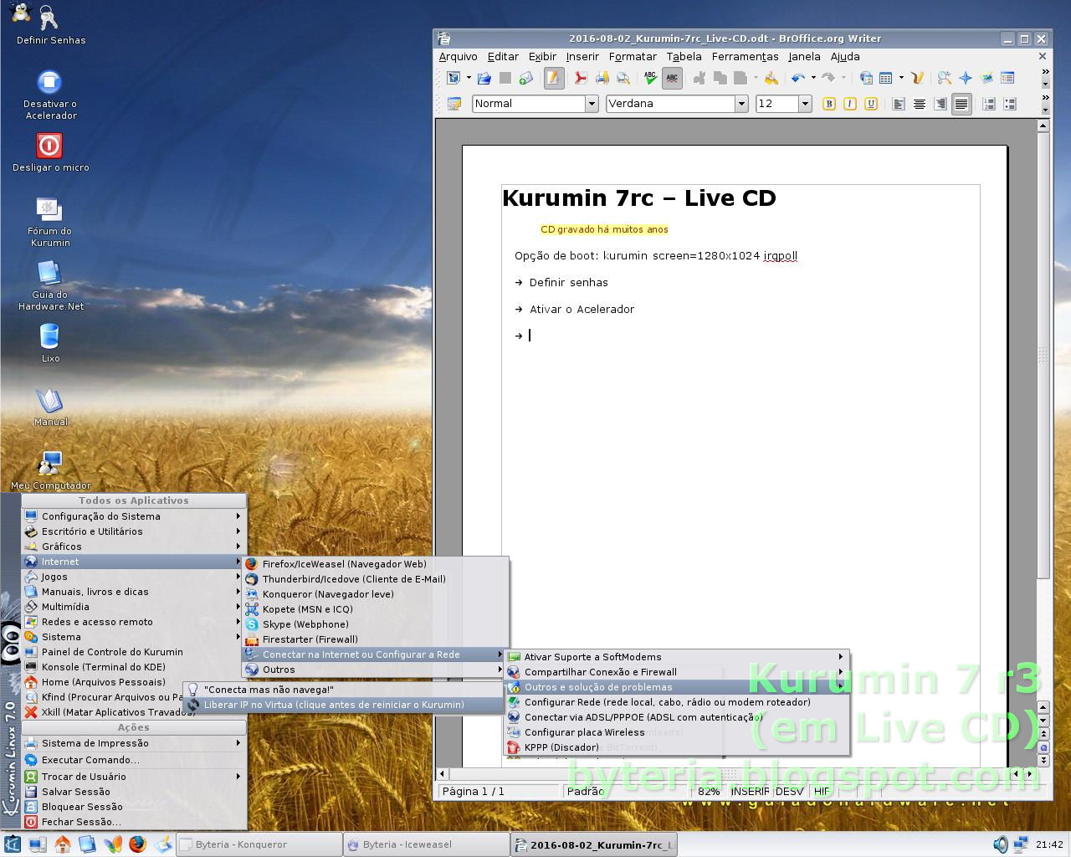Toggle AutoSpellcheck on the toolbar
The width and height of the screenshot is (1071, 857).
tap(672, 77)
